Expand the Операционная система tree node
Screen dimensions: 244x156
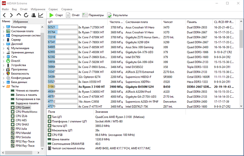pos(3,36)
